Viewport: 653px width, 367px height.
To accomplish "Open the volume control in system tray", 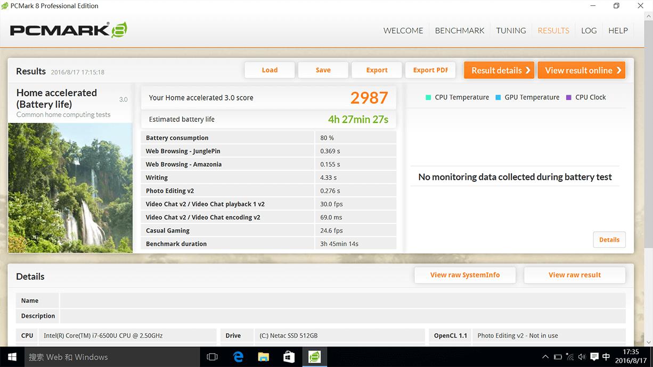I will [582, 357].
